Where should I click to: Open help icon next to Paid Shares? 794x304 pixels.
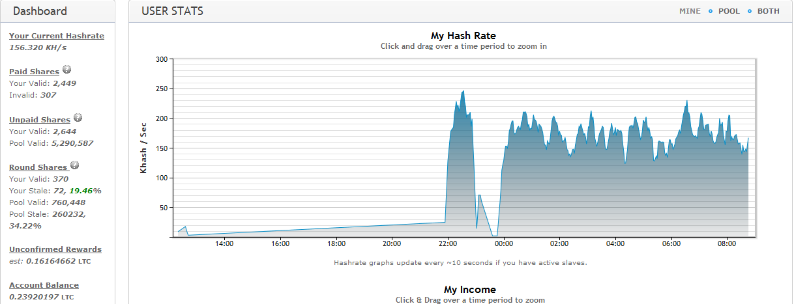coord(66,70)
